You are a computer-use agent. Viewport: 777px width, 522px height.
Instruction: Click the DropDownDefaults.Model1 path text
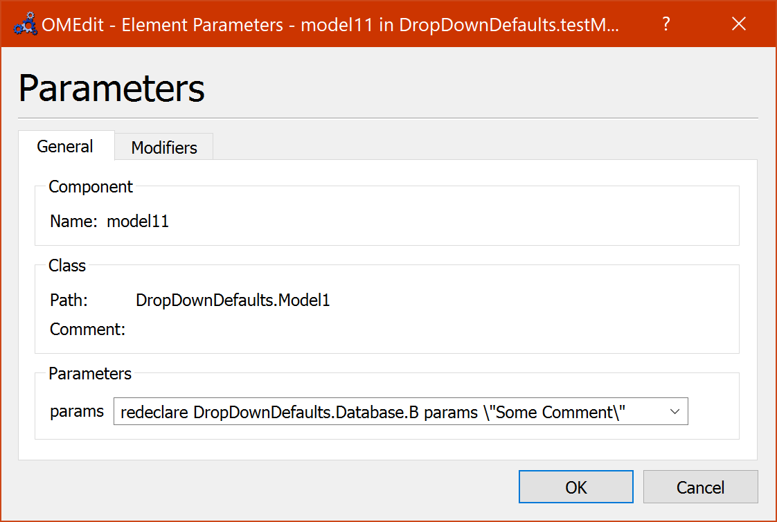pyautogui.click(x=232, y=300)
